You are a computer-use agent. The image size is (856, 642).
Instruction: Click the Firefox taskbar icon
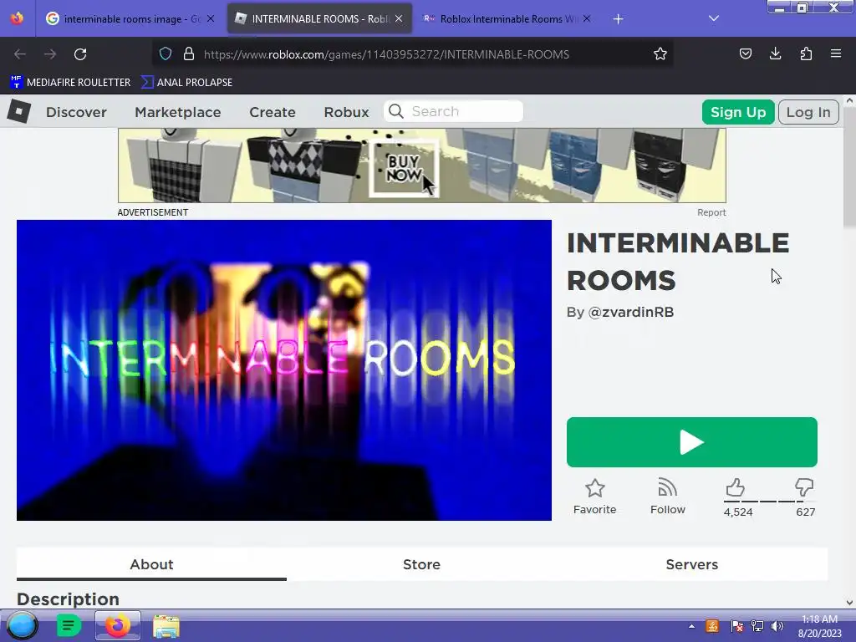(117, 625)
